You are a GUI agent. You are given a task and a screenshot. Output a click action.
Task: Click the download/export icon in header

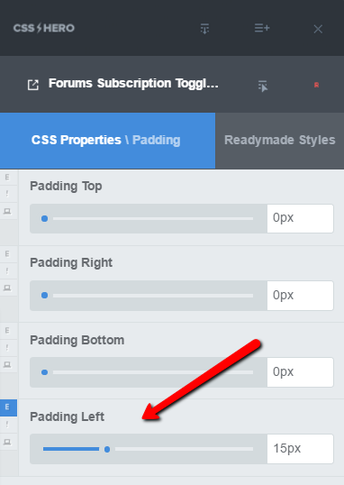click(204, 29)
